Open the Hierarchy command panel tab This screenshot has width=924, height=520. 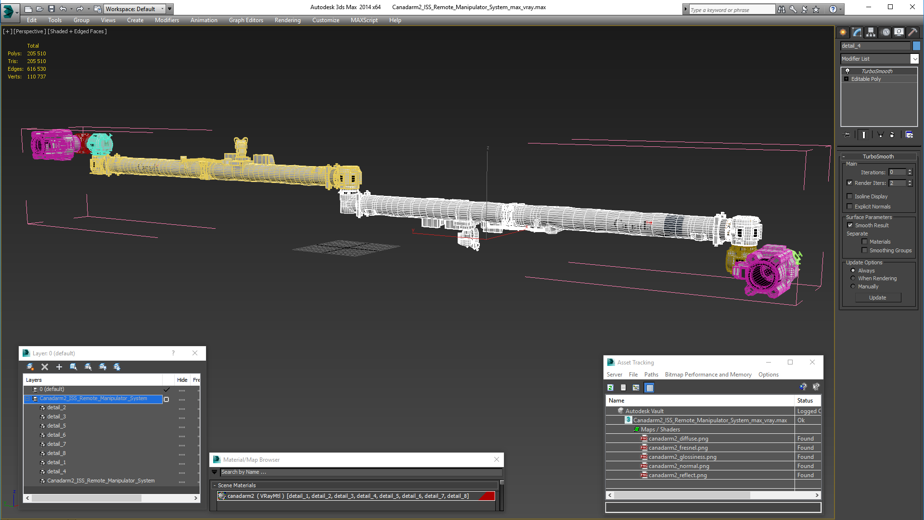[871, 32]
